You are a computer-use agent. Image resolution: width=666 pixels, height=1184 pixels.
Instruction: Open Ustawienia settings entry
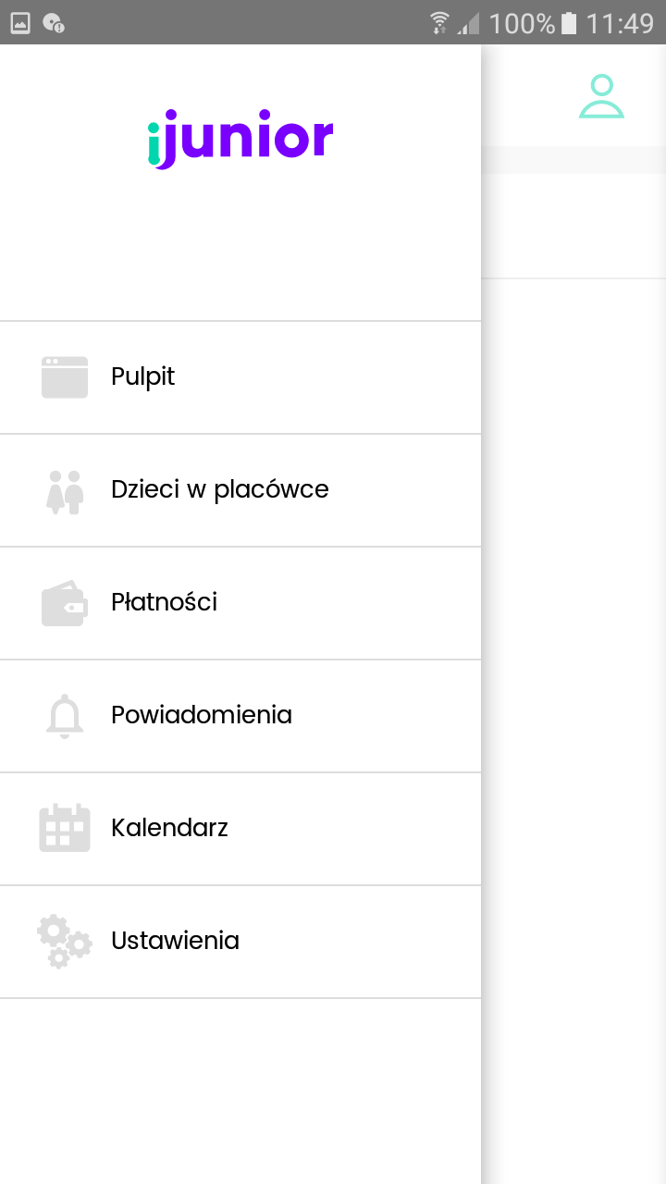click(x=176, y=941)
